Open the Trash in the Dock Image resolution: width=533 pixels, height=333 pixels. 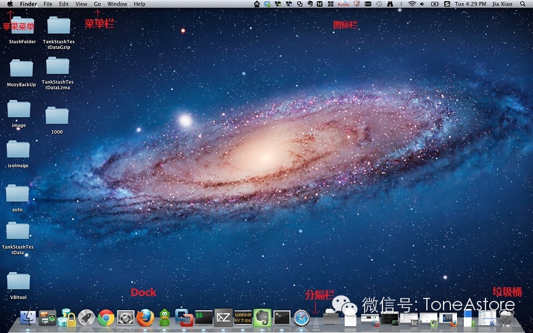(x=506, y=318)
